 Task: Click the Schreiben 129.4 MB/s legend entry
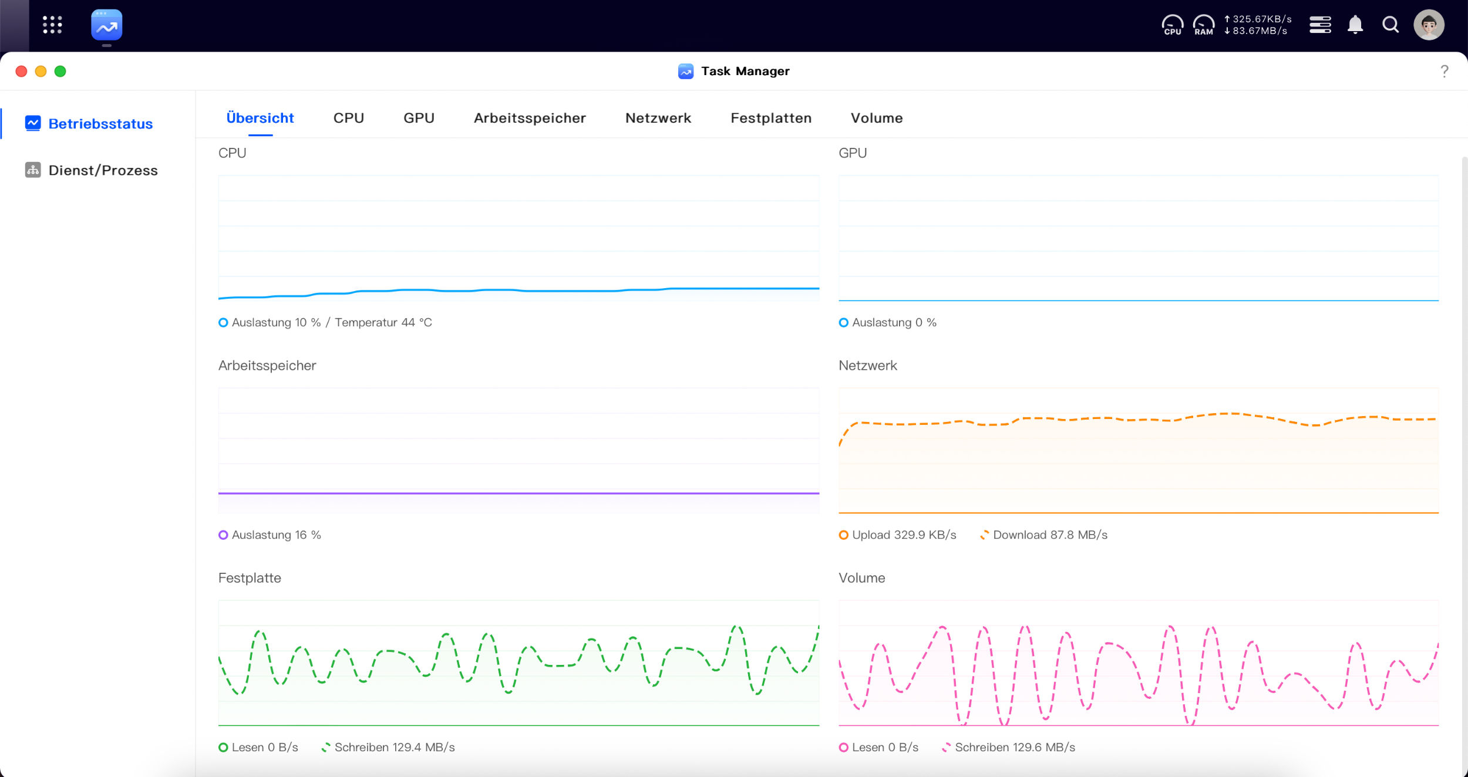388,747
